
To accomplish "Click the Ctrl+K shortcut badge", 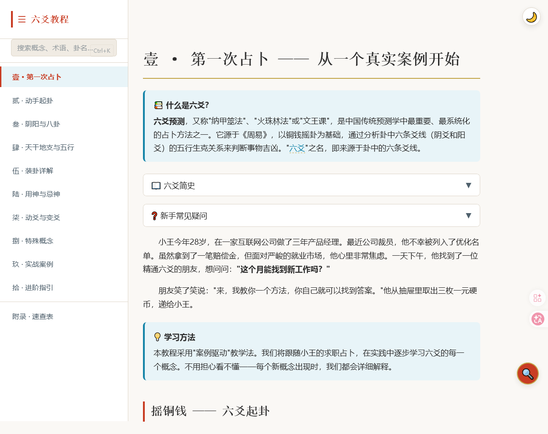I will (x=102, y=51).
